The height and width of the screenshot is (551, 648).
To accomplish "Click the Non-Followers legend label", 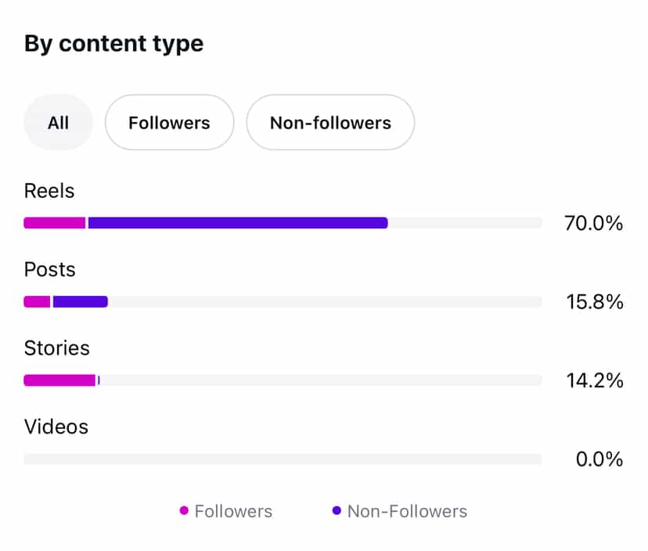I will pyautogui.click(x=407, y=511).
